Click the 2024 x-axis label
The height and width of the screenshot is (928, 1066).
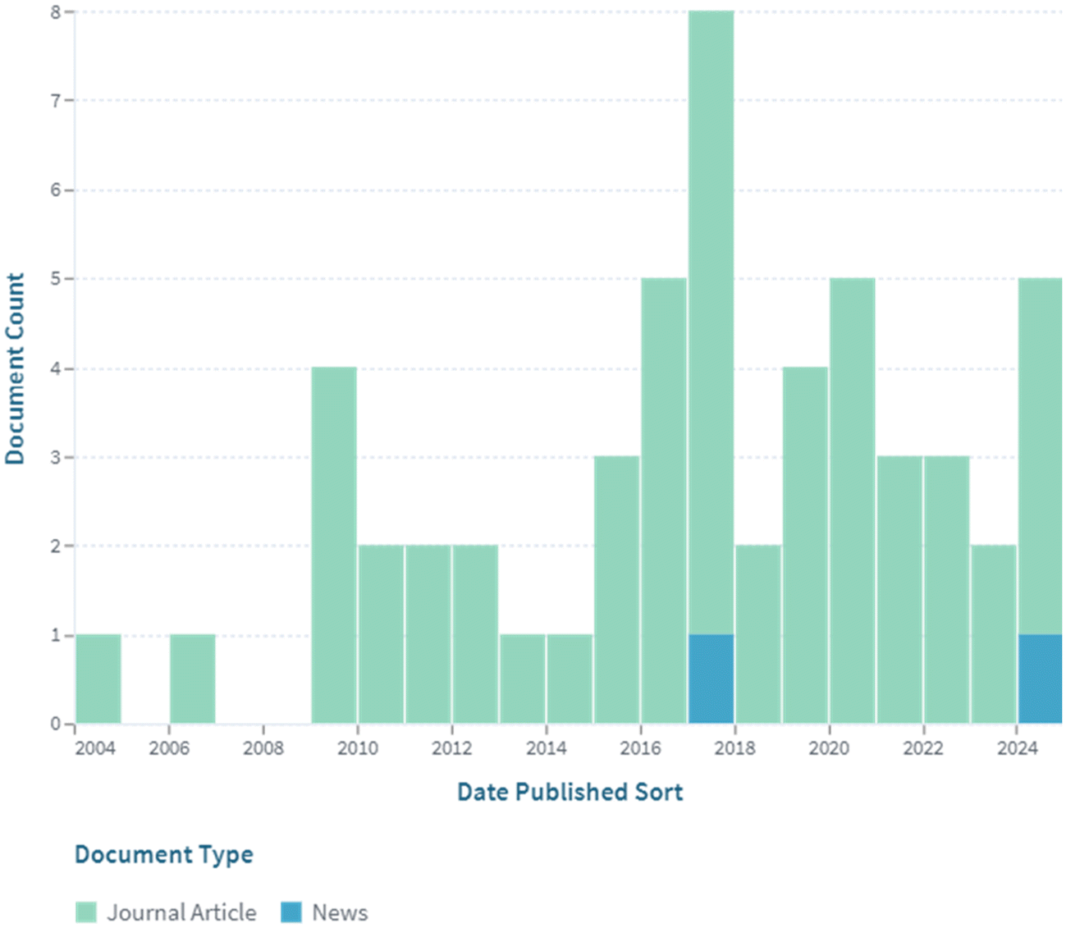click(x=1018, y=748)
